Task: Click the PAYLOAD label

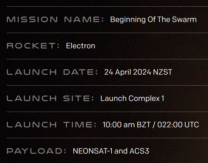Action: tap(36, 151)
